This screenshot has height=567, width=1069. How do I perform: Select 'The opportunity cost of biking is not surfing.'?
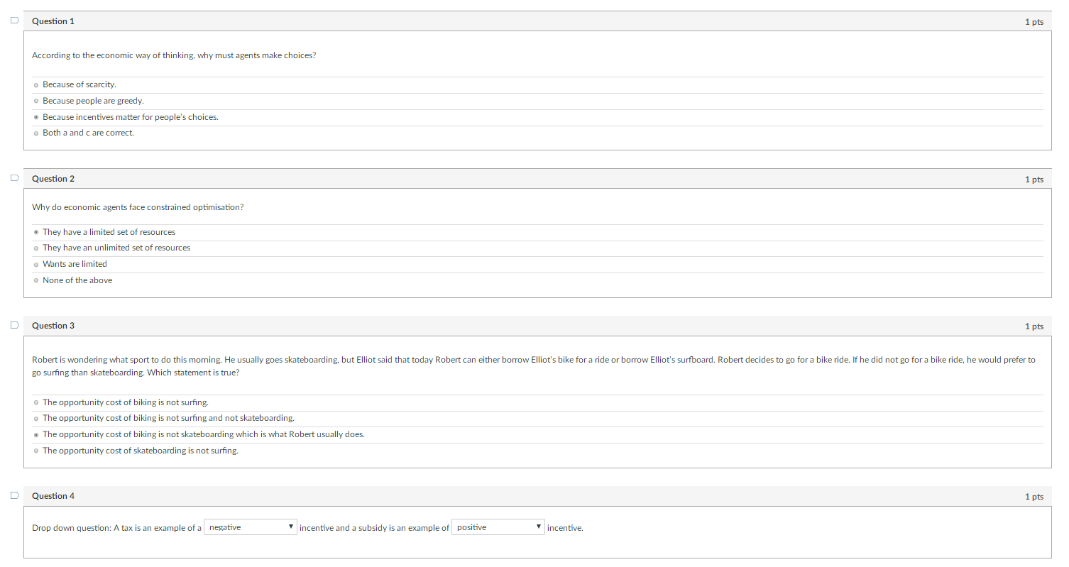tap(36, 403)
